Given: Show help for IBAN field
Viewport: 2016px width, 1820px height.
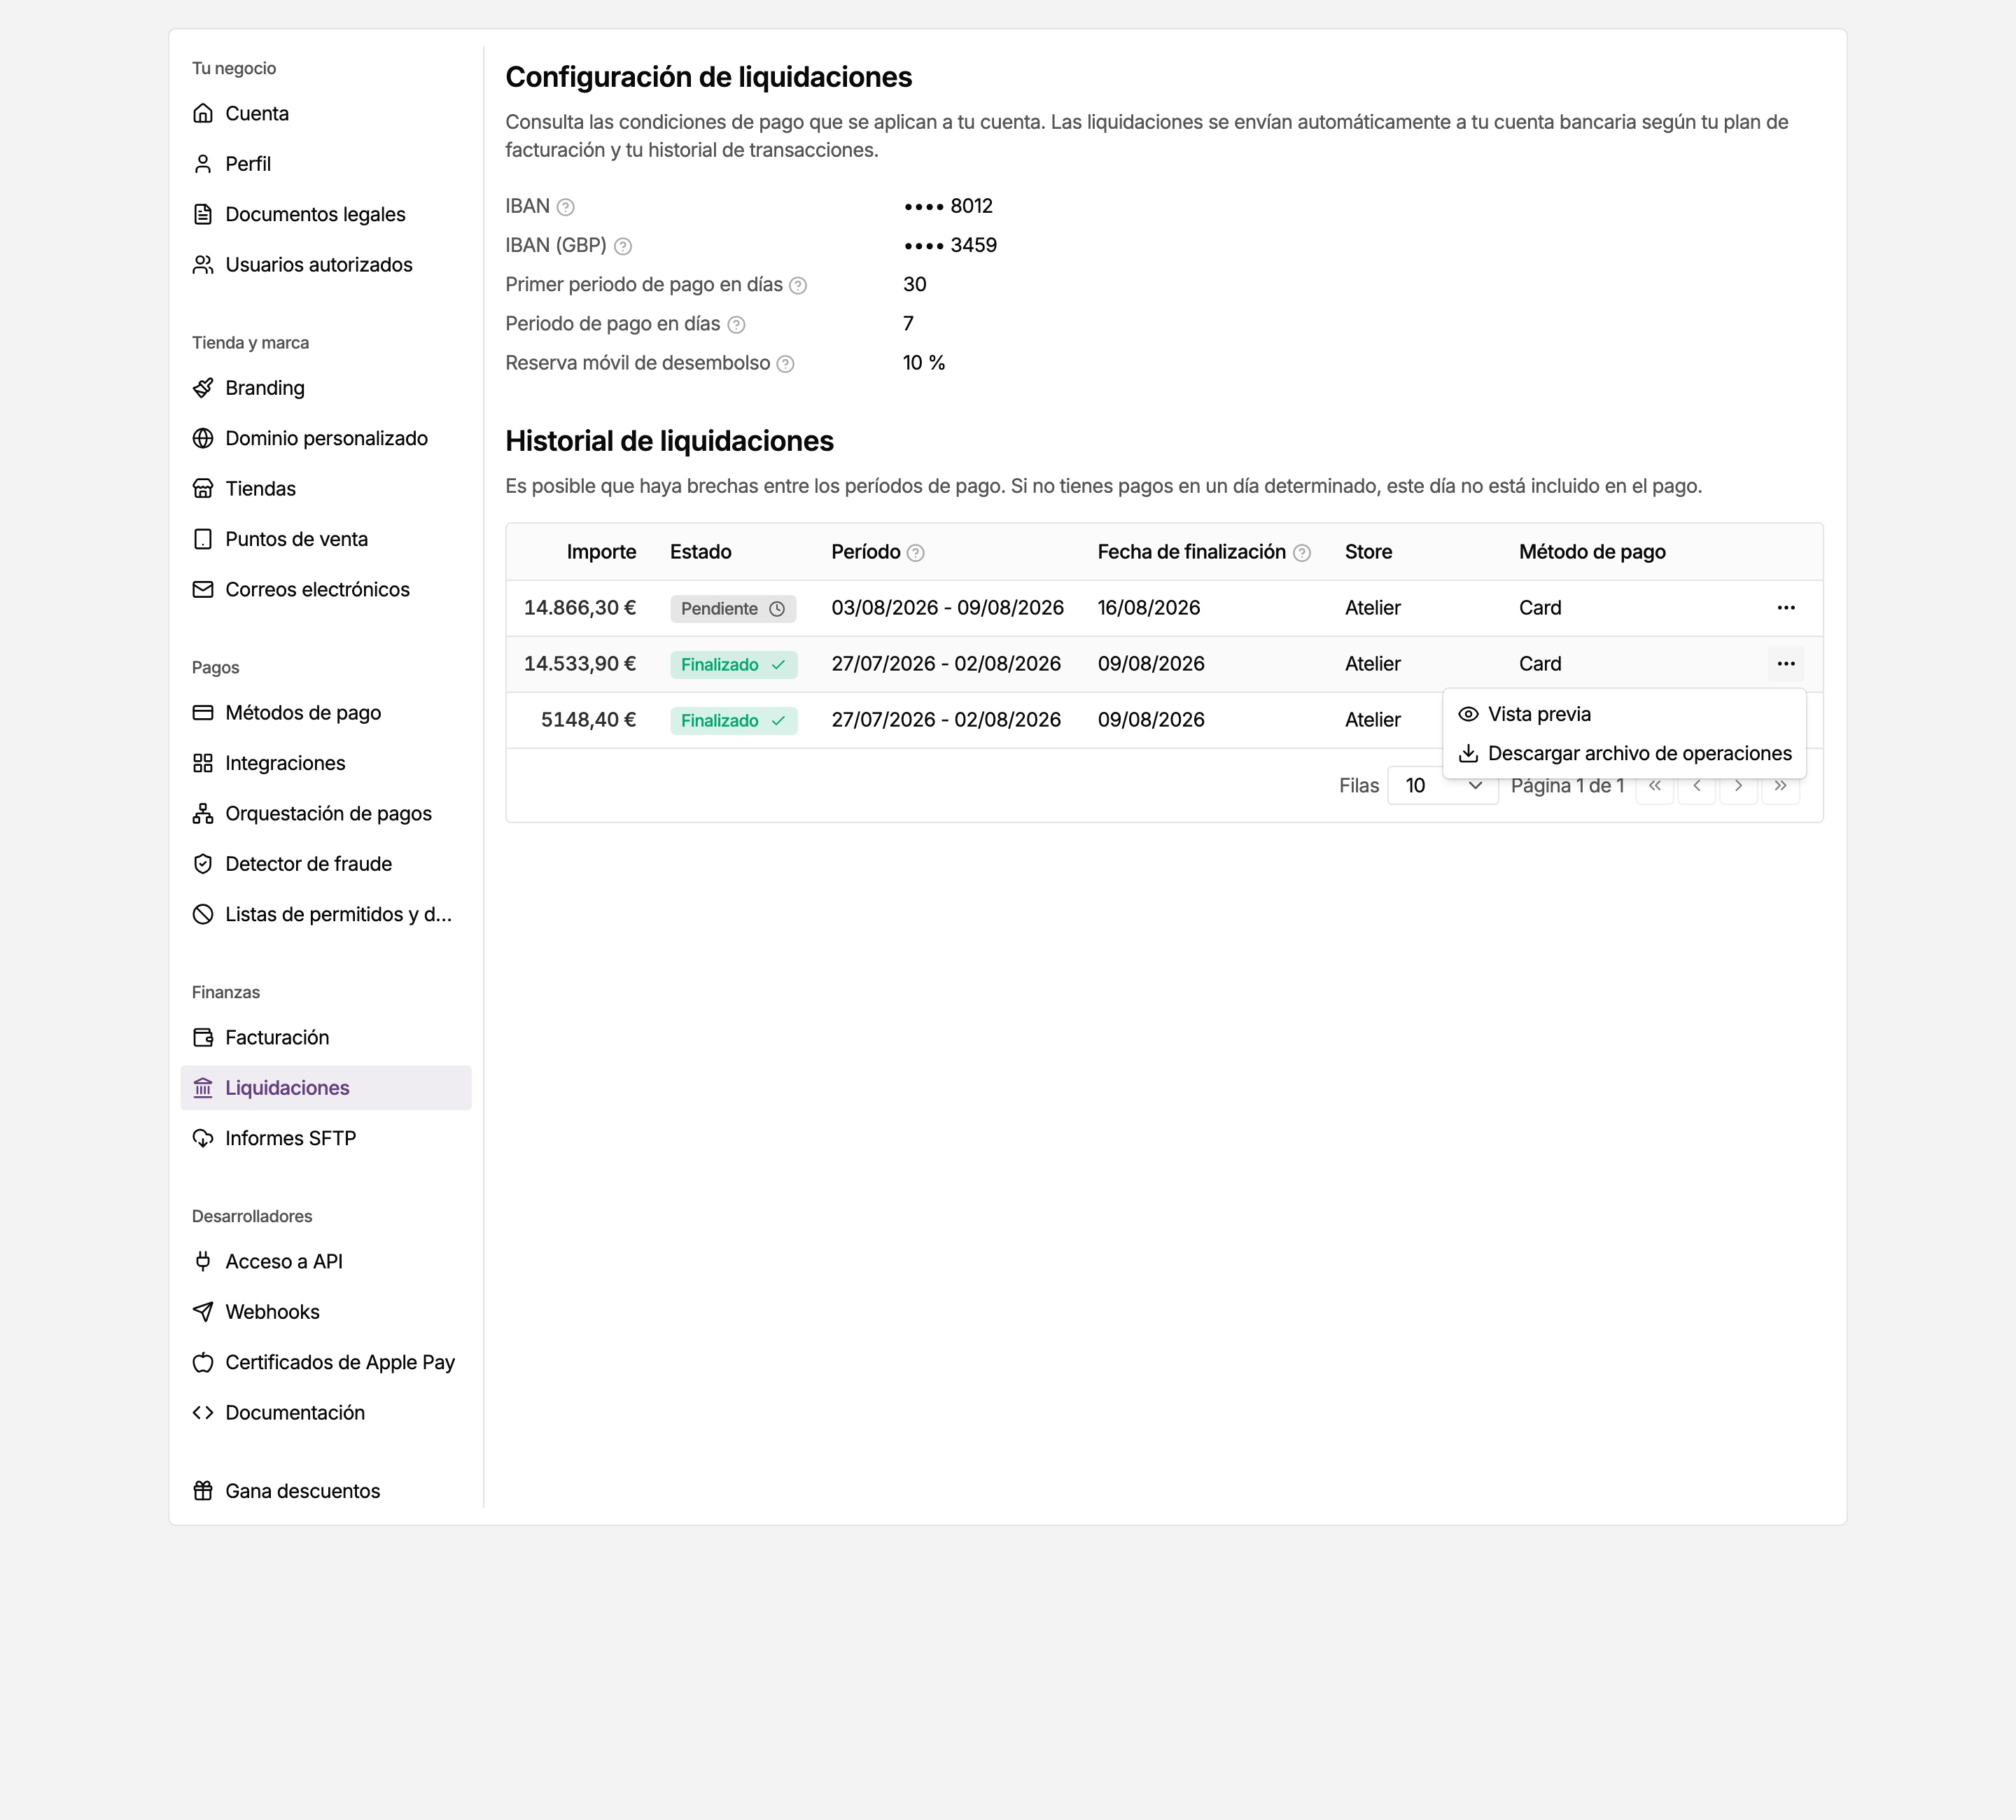Looking at the screenshot, I should (x=565, y=207).
